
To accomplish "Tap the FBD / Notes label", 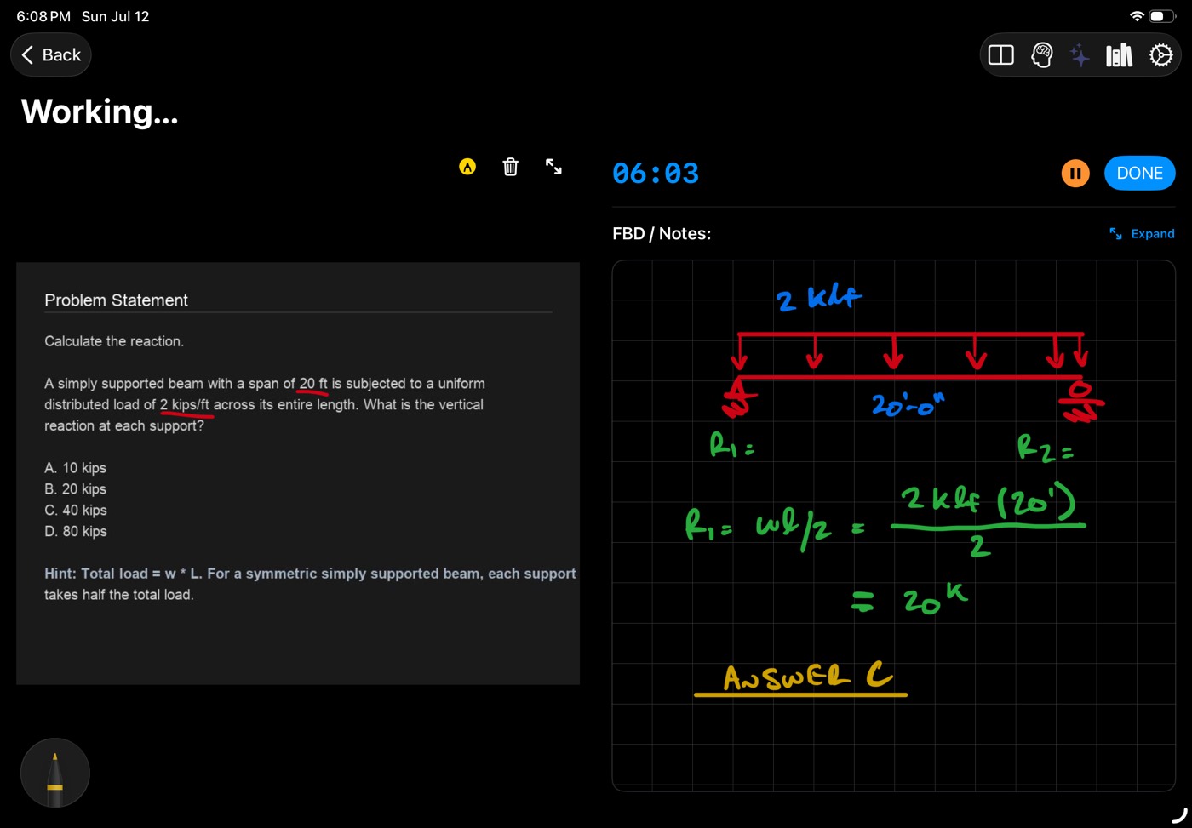I will coord(662,234).
